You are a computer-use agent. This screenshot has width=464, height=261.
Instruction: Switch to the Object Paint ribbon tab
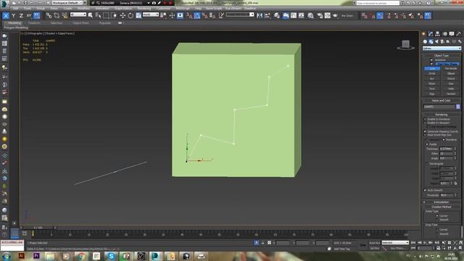point(80,22)
